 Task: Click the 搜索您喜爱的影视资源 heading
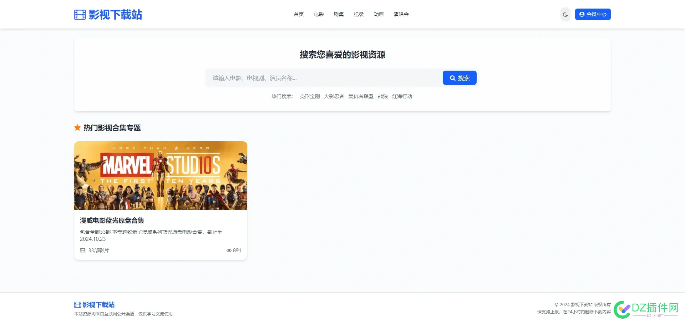click(x=342, y=55)
